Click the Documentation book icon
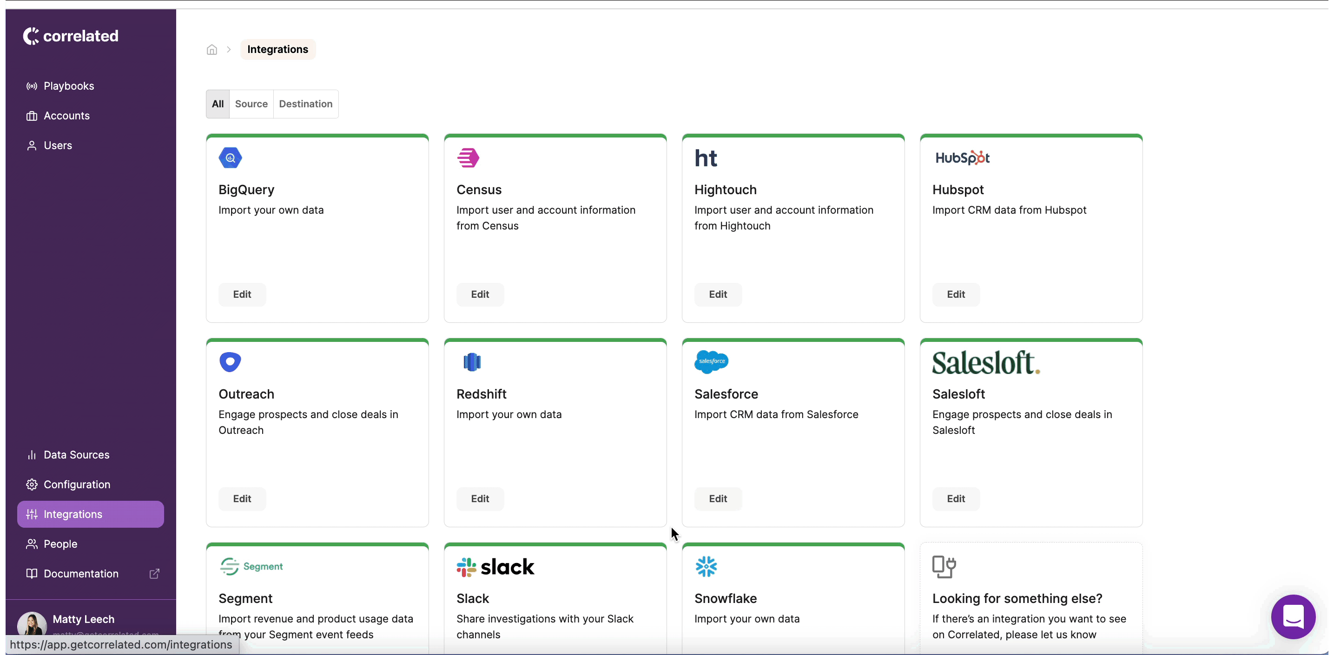Image resolution: width=1334 pixels, height=655 pixels. (32, 574)
